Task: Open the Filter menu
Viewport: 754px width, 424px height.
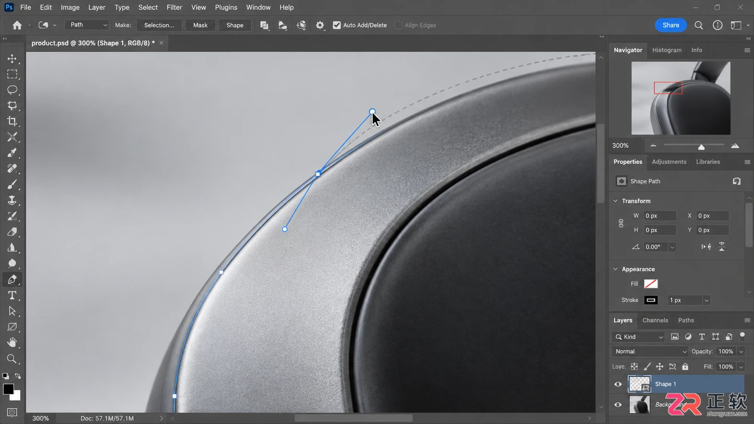Action: (x=174, y=7)
